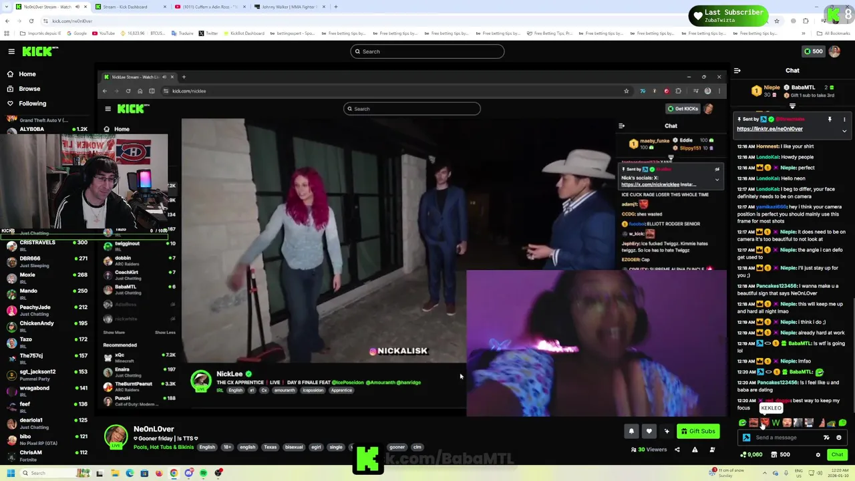Click the Kick logo in header
This screenshot has height=481, width=855.
click(x=40, y=51)
